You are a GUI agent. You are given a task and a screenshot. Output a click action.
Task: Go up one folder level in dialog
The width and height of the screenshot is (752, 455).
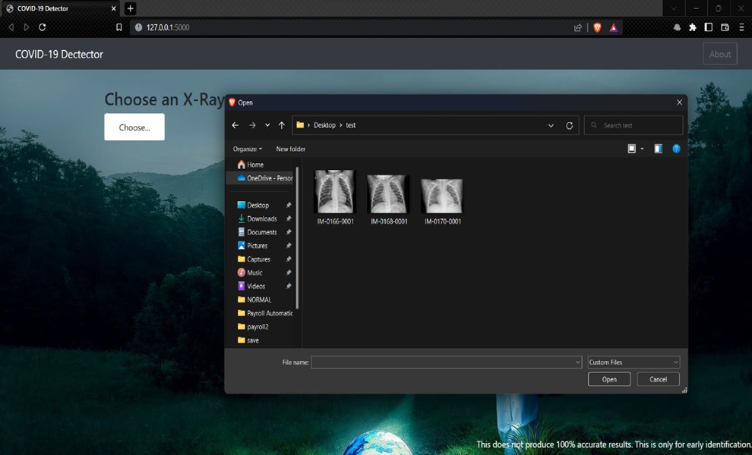(x=282, y=125)
